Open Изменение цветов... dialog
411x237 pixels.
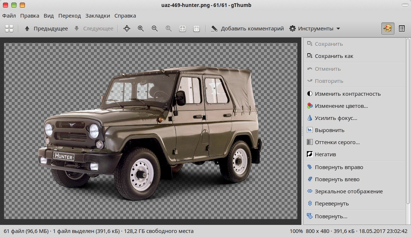point(355,106)
